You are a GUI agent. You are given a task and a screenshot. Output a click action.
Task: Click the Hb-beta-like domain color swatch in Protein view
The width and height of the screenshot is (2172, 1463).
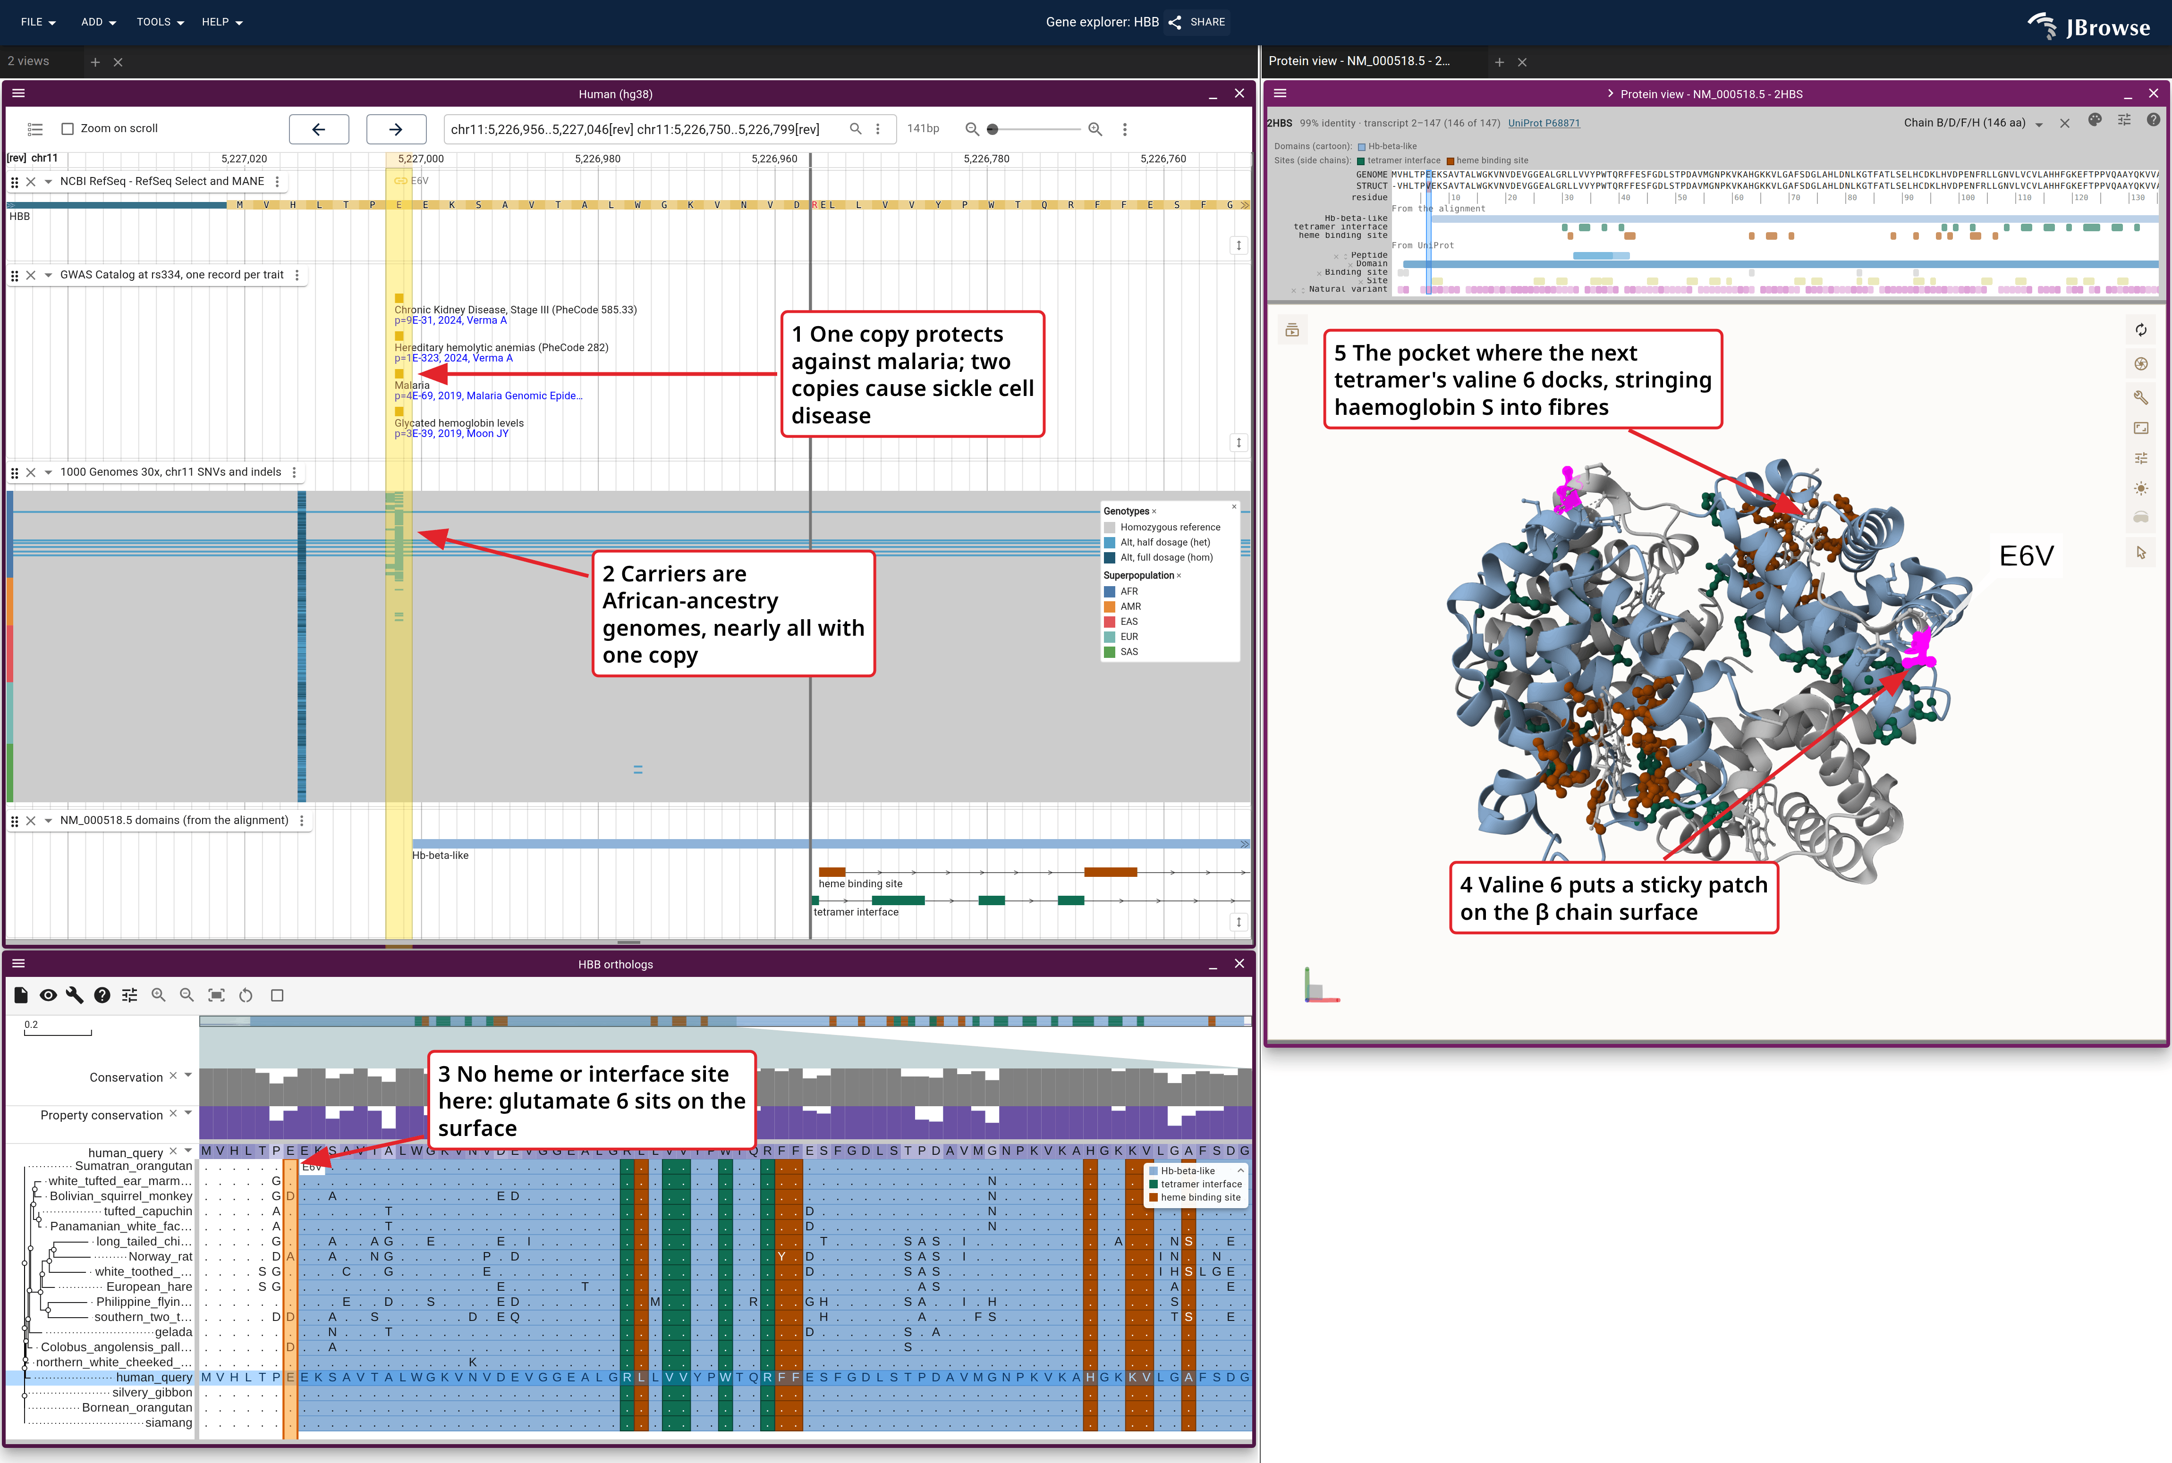tap(1361, 146)
